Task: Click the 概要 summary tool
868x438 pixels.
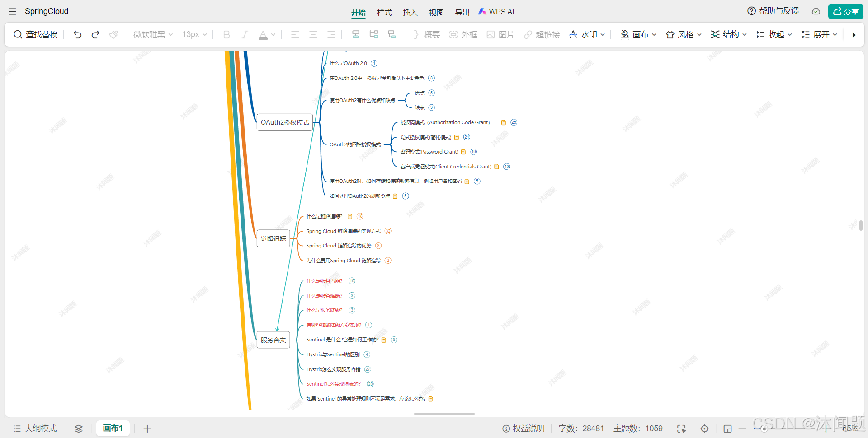Action: coord(426,35)
